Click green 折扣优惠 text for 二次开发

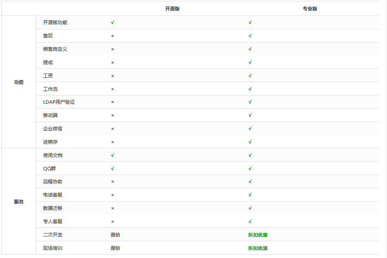[258, 235]
